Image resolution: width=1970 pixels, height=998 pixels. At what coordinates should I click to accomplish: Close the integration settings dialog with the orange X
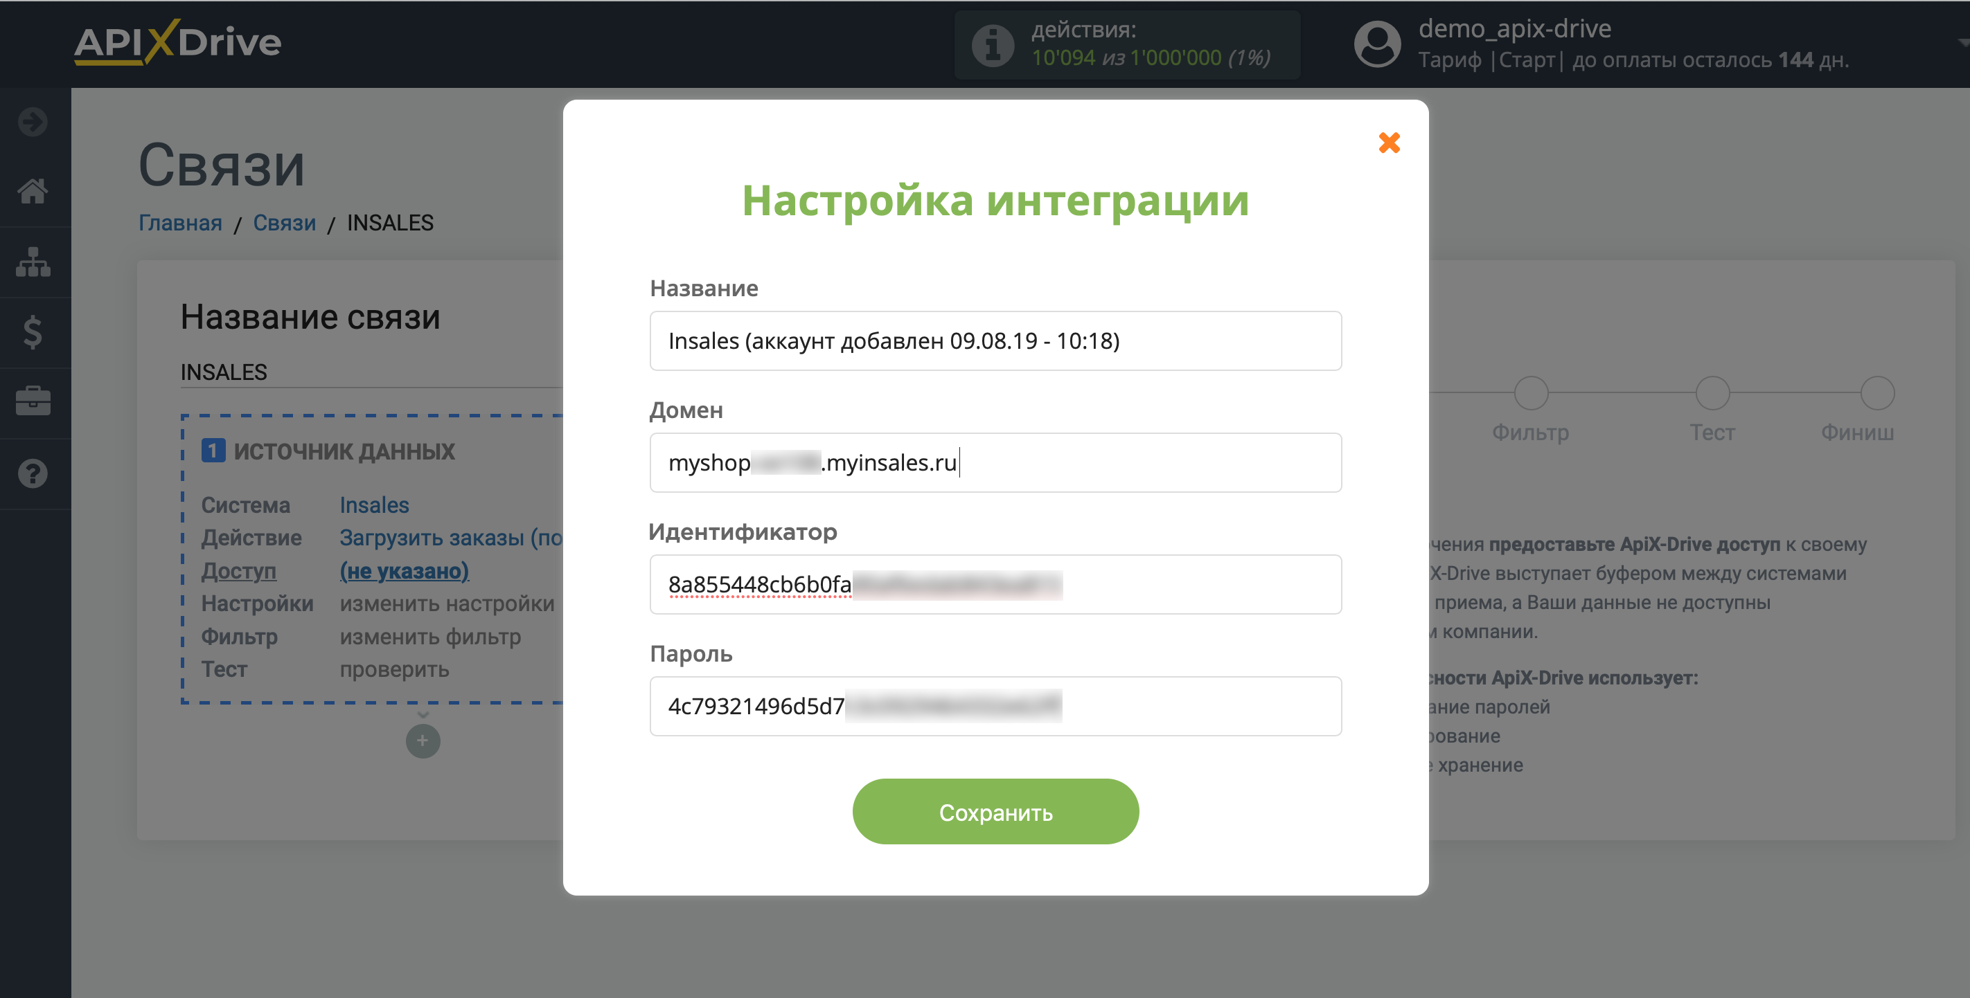[1389, 143]
